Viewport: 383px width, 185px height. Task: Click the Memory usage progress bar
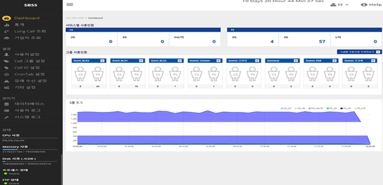30,149
